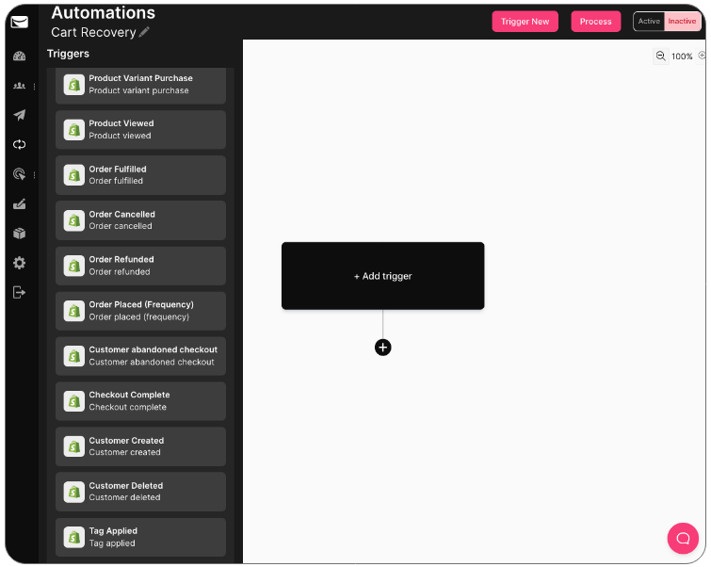
Task: Click the Trigger New button
Action: click(525, 22)
